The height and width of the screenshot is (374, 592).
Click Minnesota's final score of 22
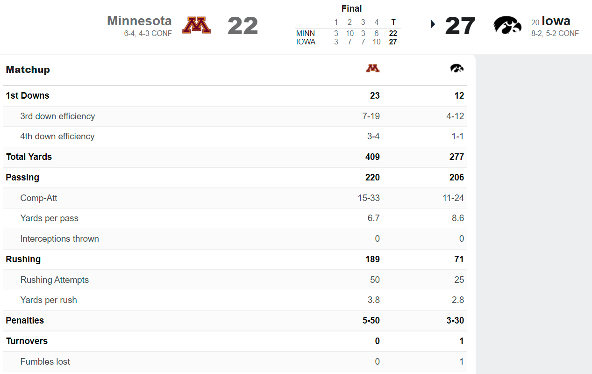pyautogui.click(x=243, y=26)
